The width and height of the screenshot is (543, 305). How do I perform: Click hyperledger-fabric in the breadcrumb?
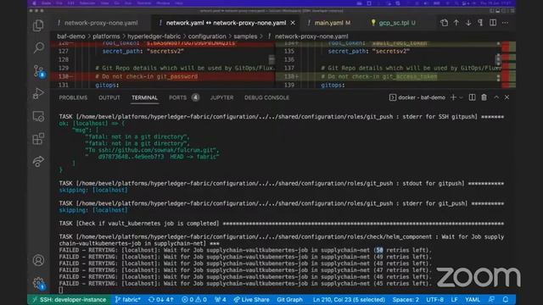pyautogui.click(x=154, y=36)
